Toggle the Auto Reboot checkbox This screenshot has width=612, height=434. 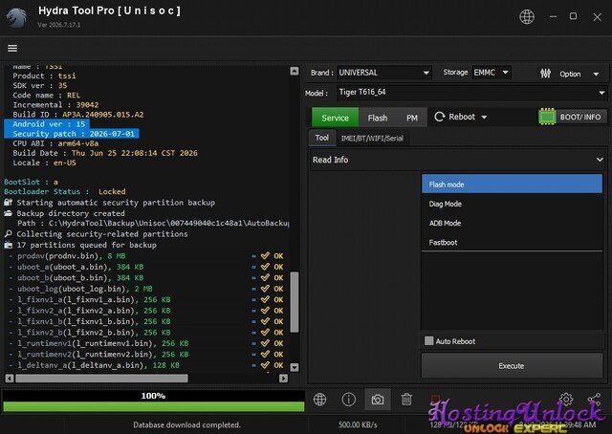(429, 340)
